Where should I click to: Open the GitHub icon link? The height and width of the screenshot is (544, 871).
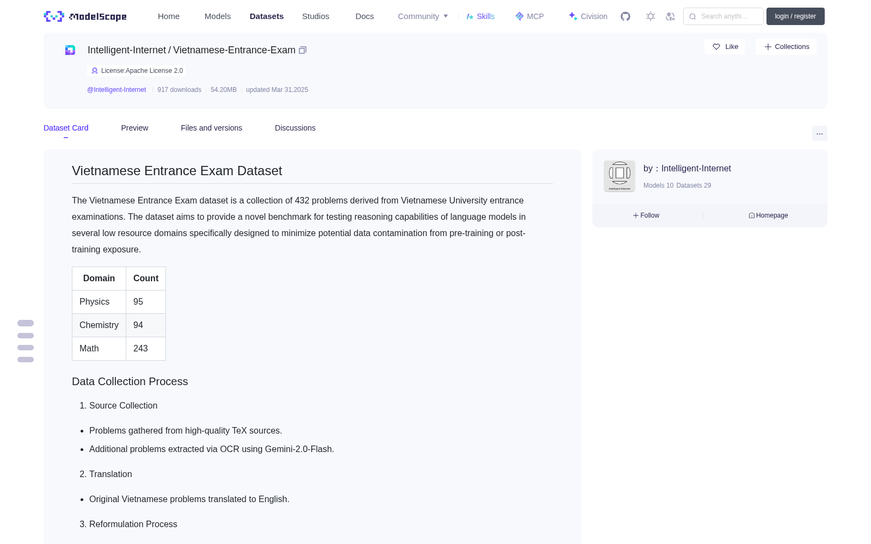point(625,16)
